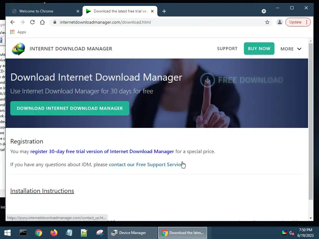Open the home page via house icon
The image size is (319, 239).
(x=42, y=22)
